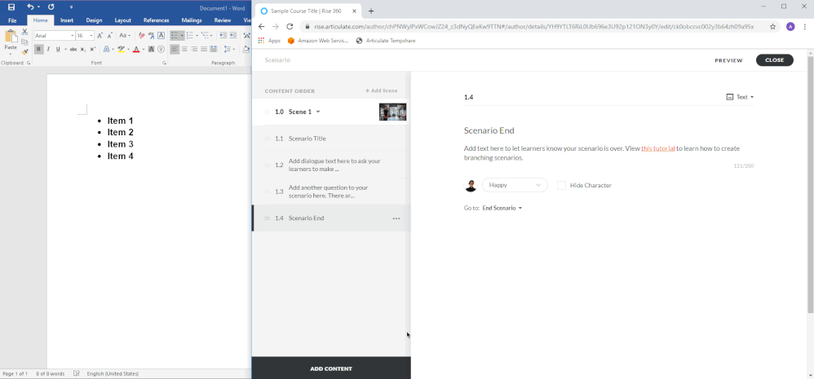Pick the yellow text highlight color
The height and width of the screenshot is (379, 814).
click(x=121, y=49)
